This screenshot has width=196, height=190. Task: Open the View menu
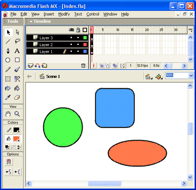pos(35,14)
